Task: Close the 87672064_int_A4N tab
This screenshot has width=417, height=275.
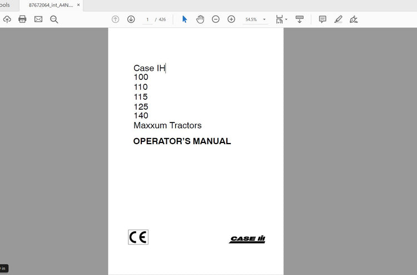Action: 78,5
